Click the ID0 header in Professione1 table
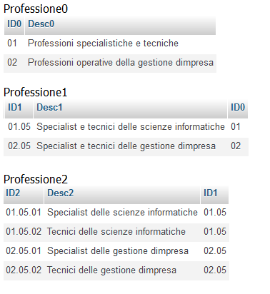 click(238, 108)
